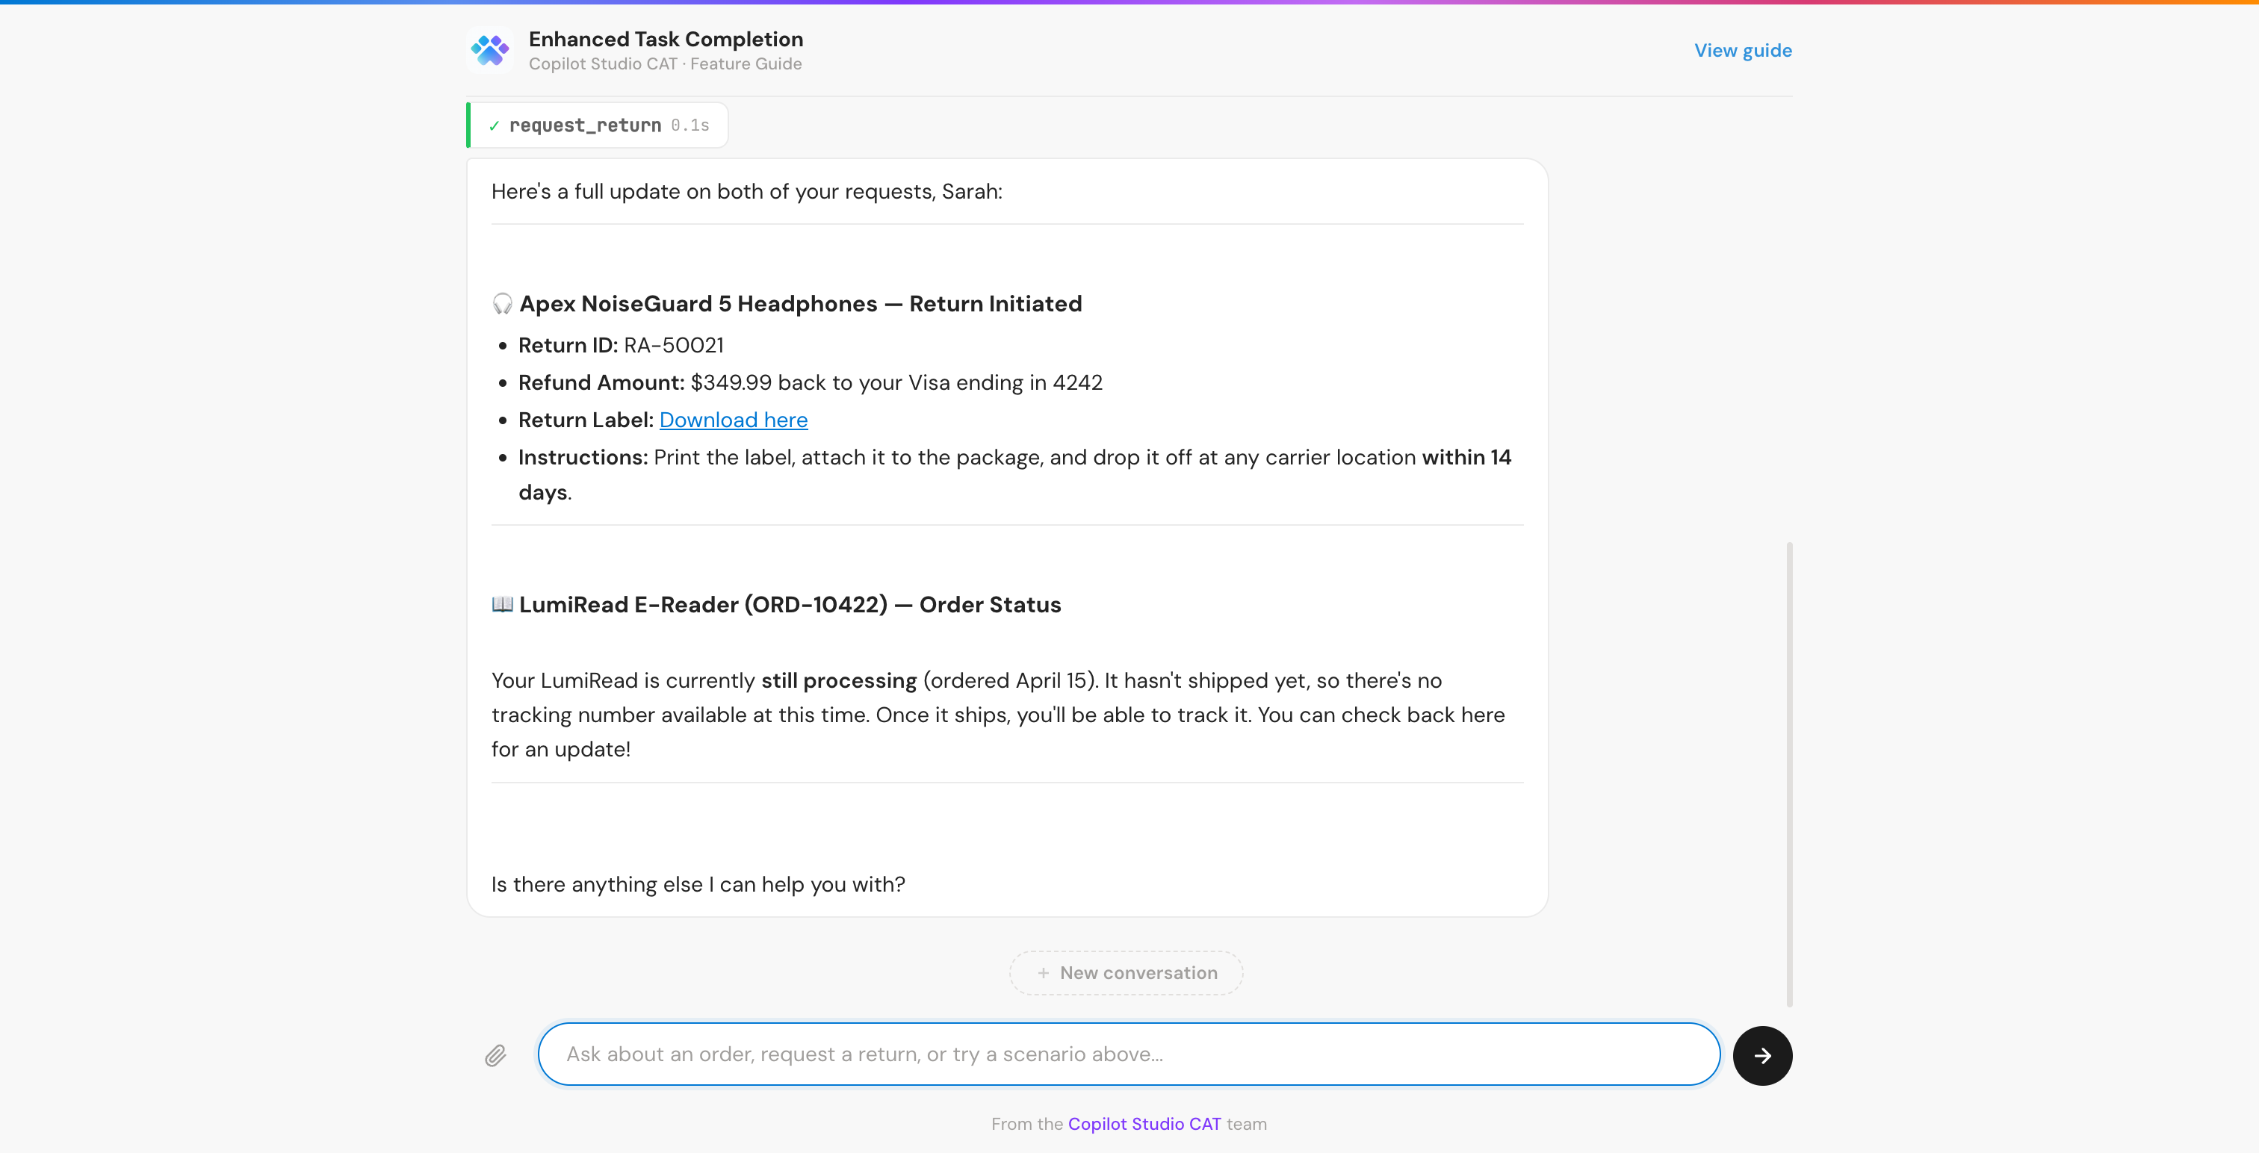The image size is (2259, 1153).
Task: Click the Enhanced Task Completion app logo
Action: (x=490, y=50)
